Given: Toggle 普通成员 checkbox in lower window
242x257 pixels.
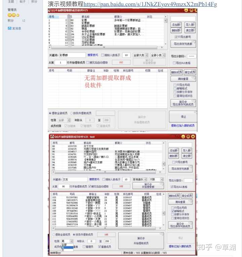Looking at the screenshot, I should tap(99, 247).
